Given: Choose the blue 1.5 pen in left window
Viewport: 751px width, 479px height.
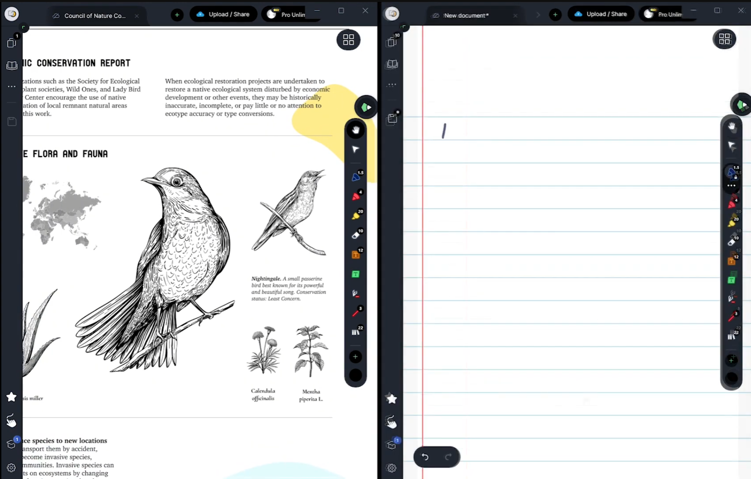Looking at the screenshot, I should pyautogui.click(x=357, y=176).
